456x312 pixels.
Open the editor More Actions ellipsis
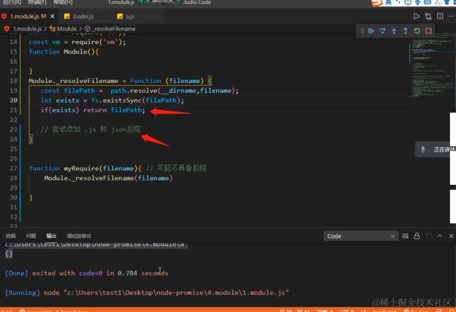tap(451, 17)
